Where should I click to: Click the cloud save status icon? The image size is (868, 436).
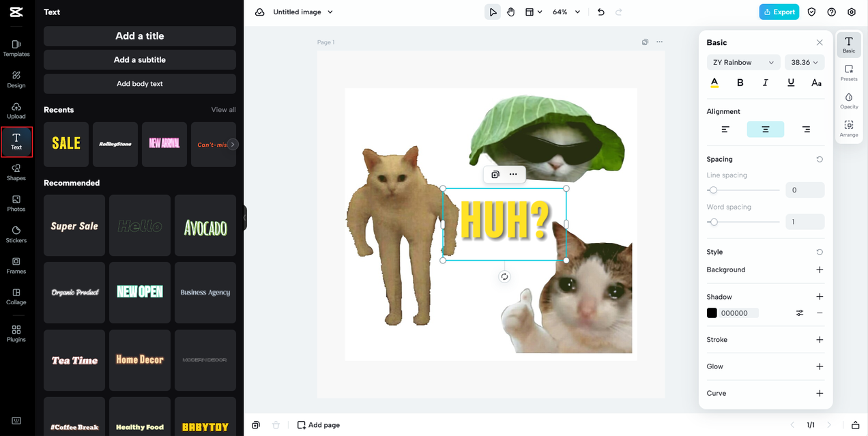coord(259,12)
